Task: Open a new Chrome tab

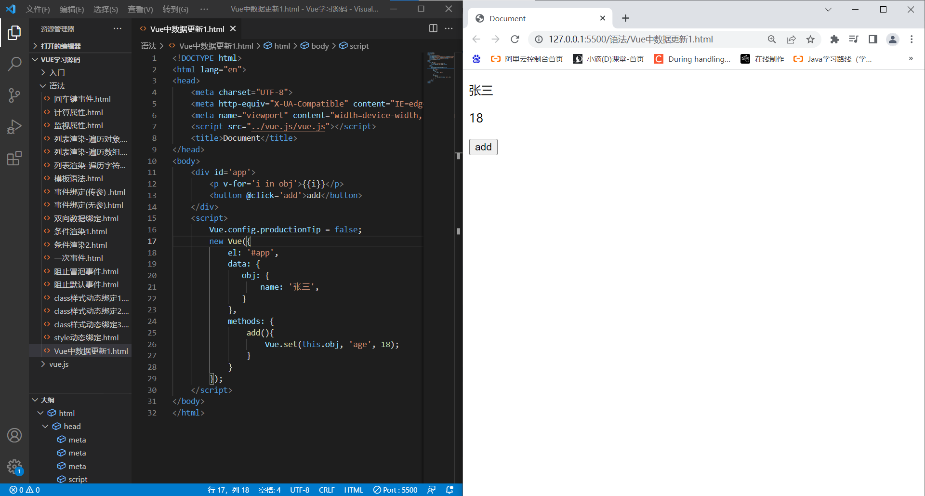Action: click(625, 18)
